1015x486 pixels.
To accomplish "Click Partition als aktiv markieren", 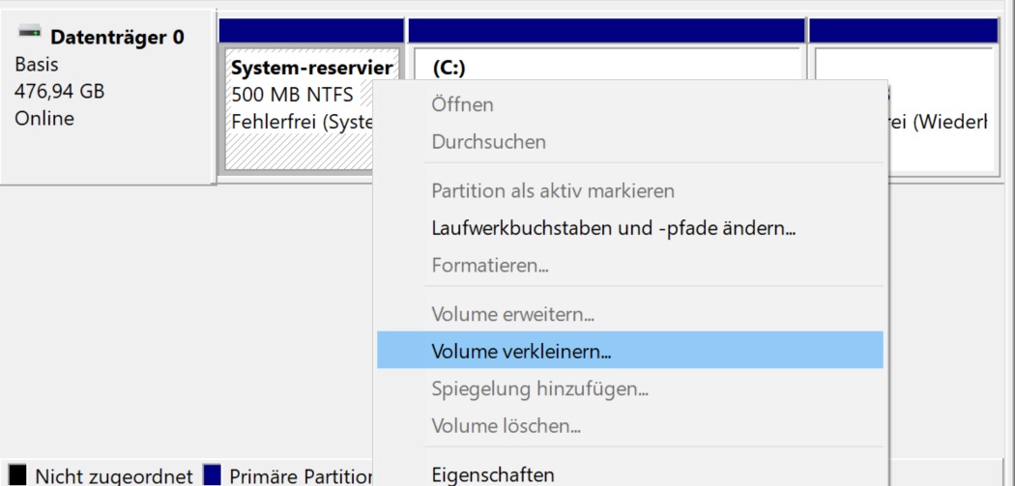I will click(553, 191).
